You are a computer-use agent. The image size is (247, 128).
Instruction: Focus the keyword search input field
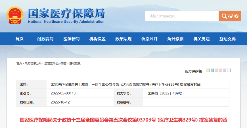[x=182, y=16]
